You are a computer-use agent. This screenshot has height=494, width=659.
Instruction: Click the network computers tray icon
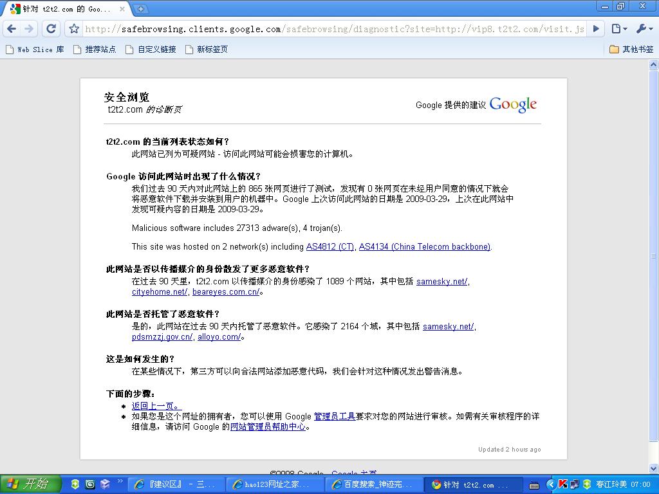[574, 485]
